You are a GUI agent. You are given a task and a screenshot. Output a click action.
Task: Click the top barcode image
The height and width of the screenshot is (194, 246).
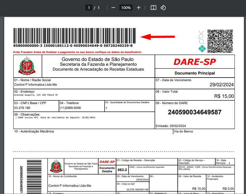pos(75,36)
